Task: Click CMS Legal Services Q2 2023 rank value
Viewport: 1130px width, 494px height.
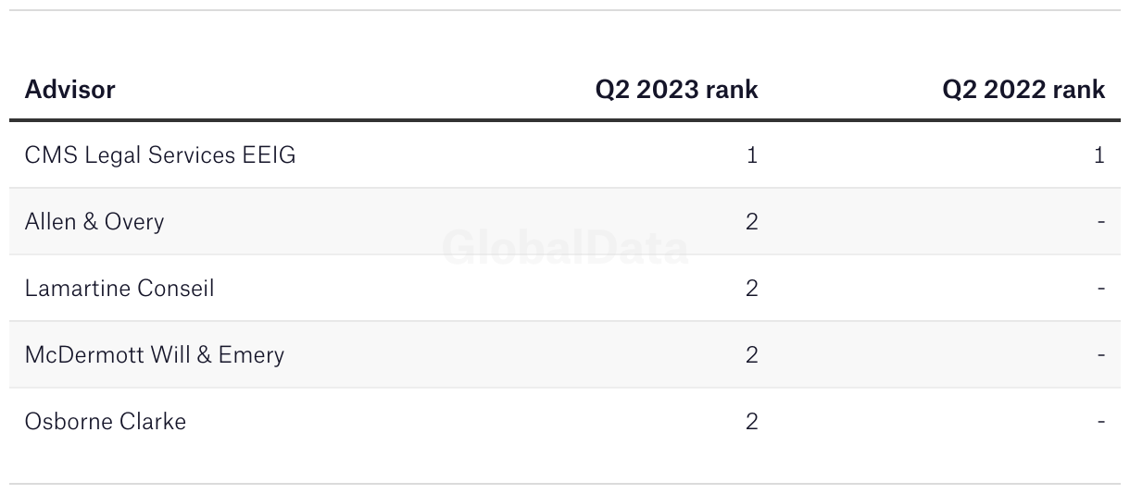Action: point(752,155)
